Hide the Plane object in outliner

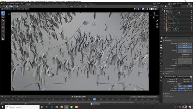191,29
